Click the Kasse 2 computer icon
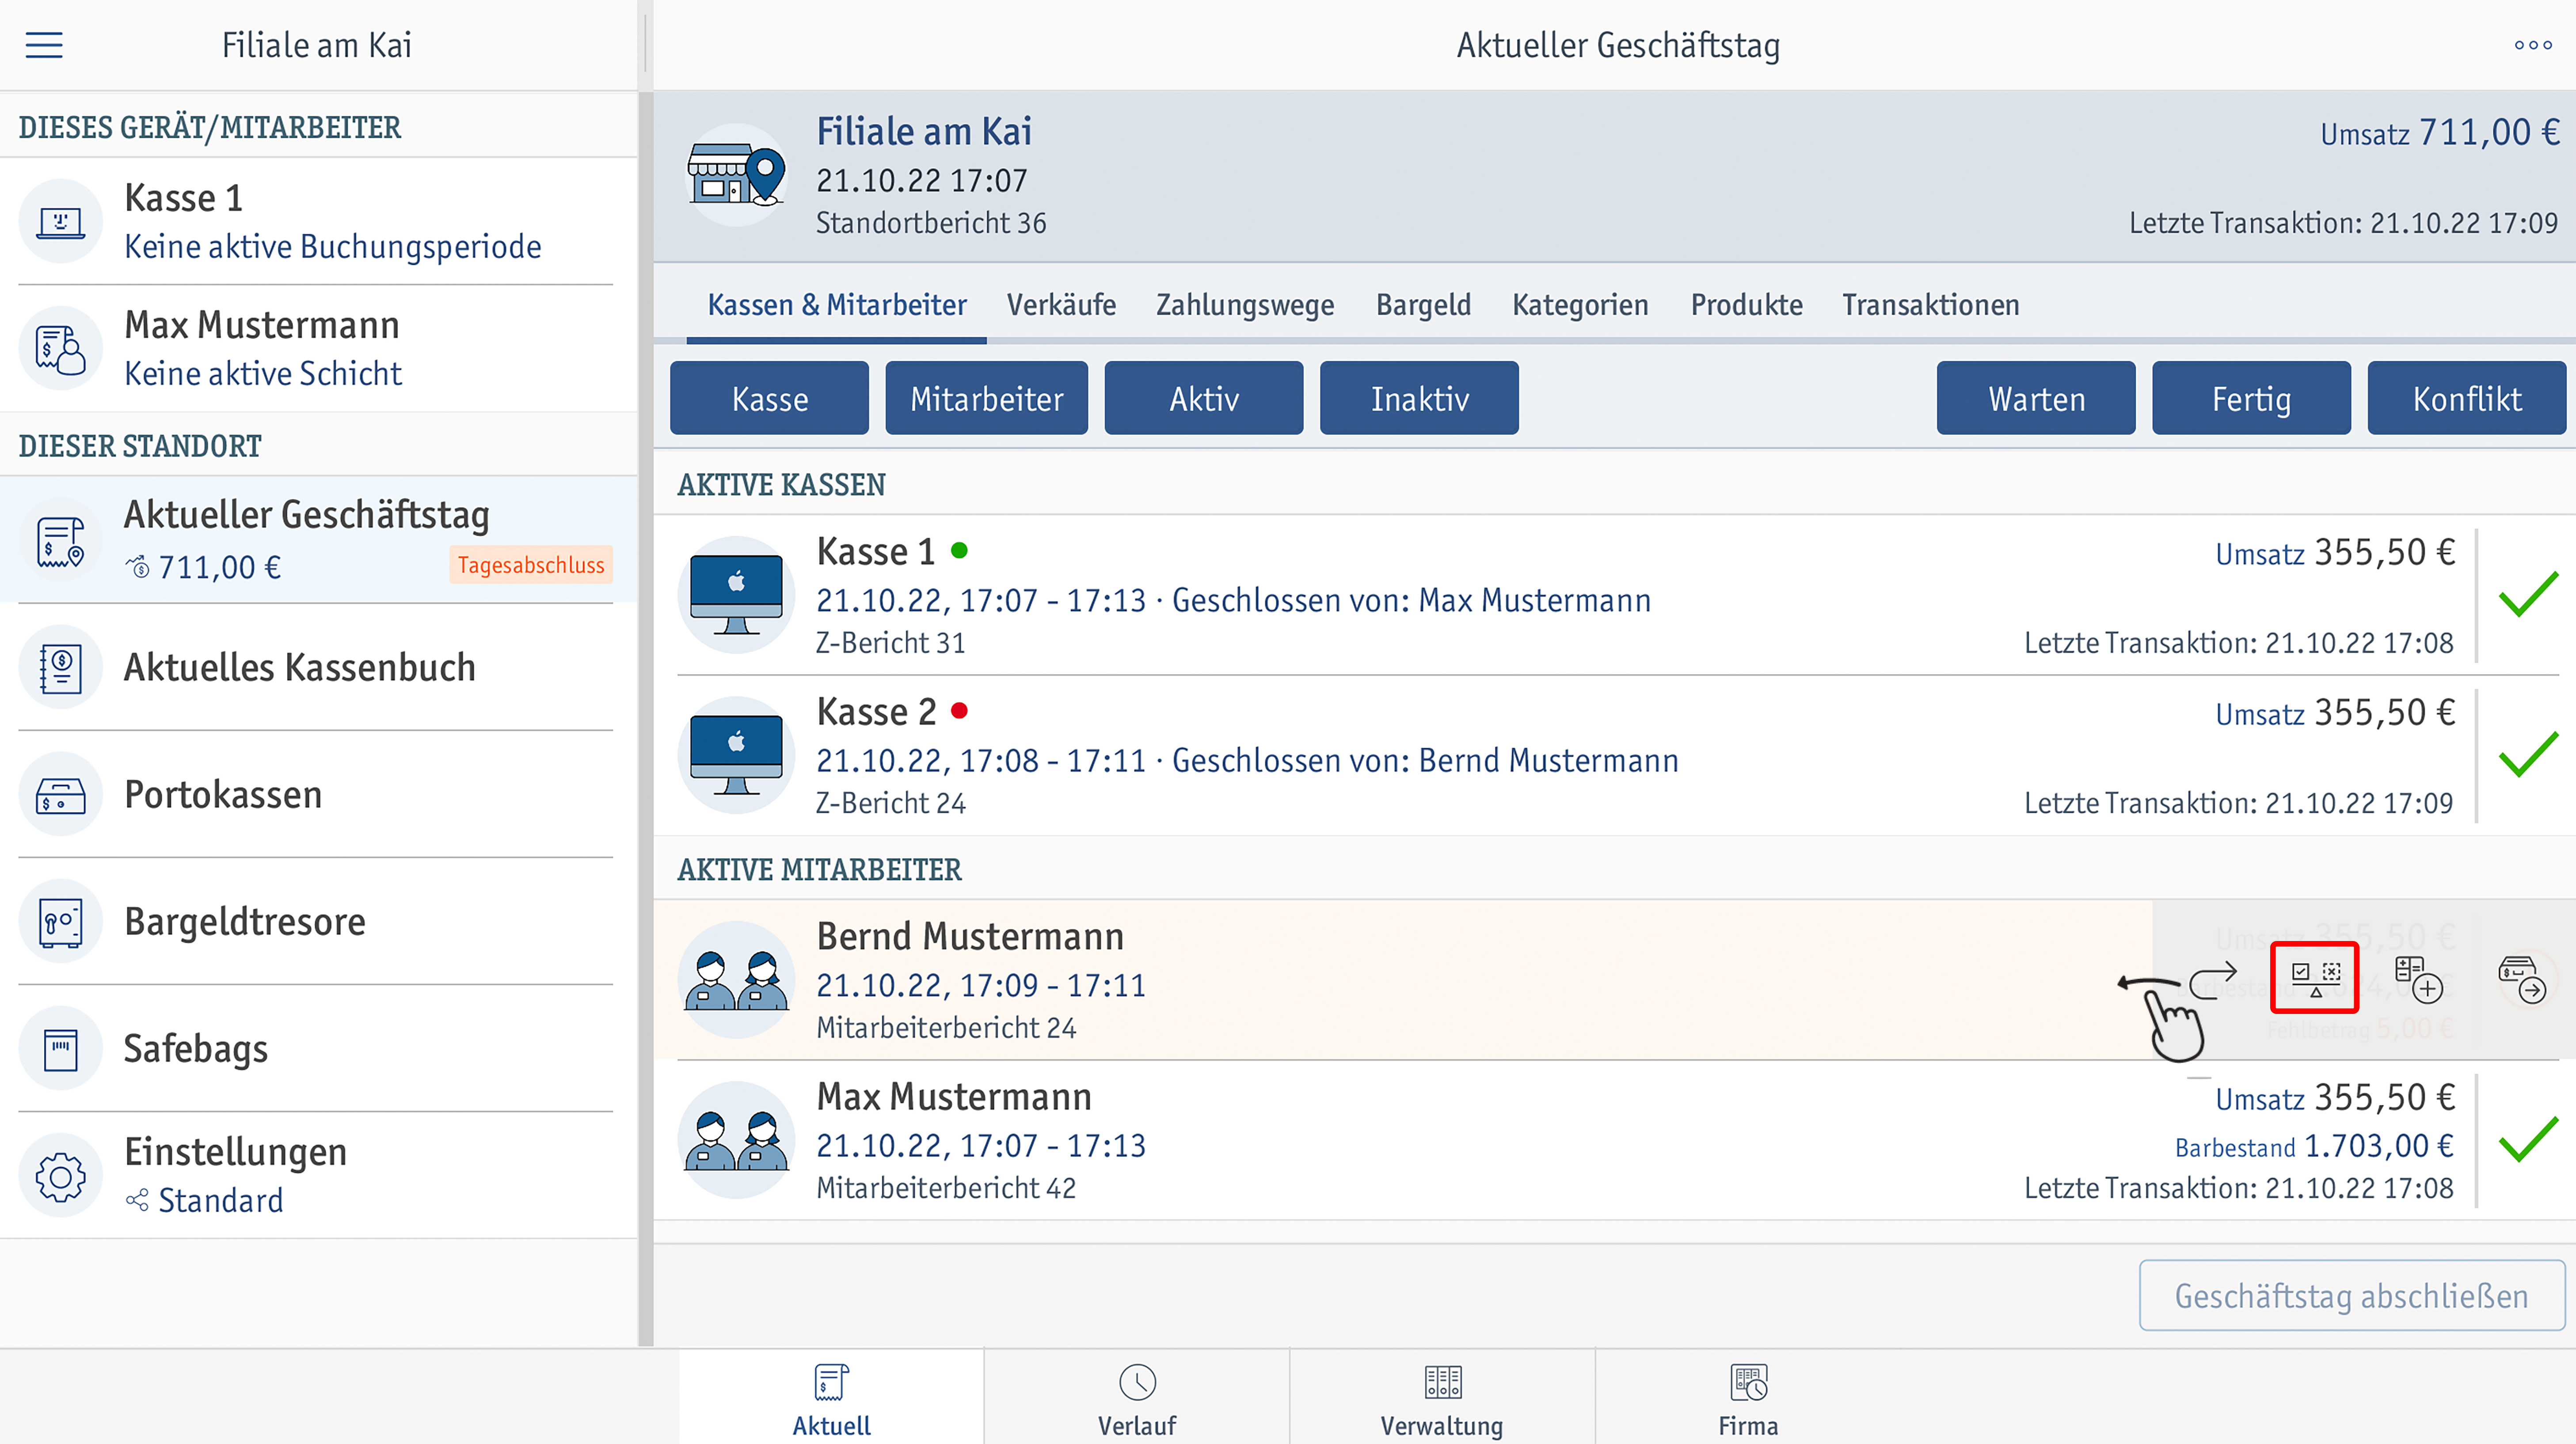 pyautogui.click(x=736, y=755)
